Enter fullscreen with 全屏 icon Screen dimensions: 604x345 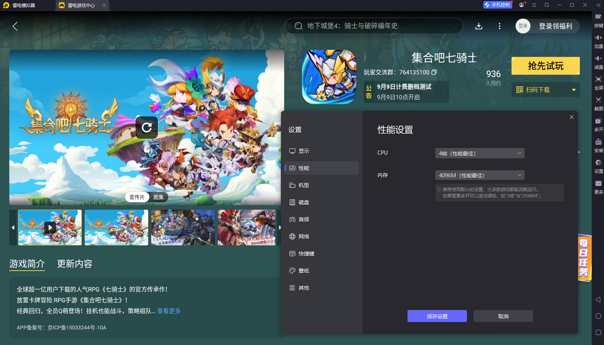(x=598, y=83)
